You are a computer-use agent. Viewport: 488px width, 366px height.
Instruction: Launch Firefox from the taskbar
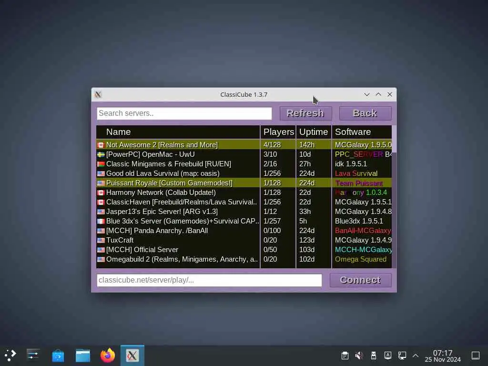108,355
